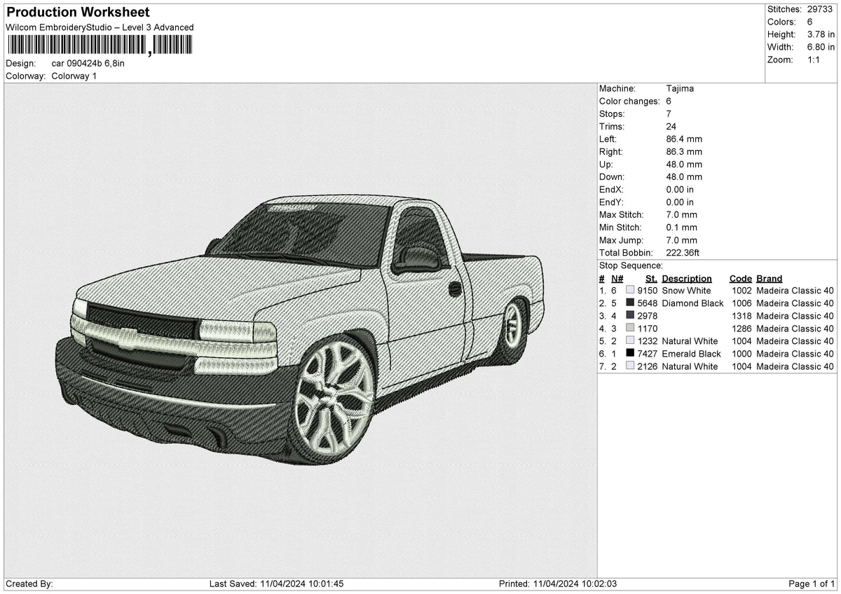Click the 'Created By:' footer label
This screenshot has height=594, width=841.
click(x=29, y=583)
